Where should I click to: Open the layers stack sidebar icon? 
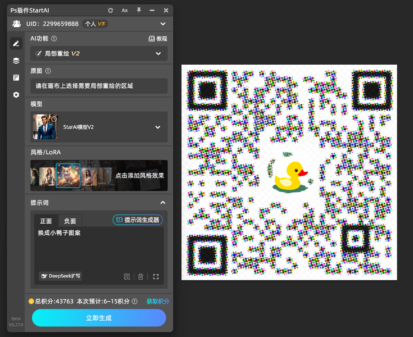click(x=16, y=61)
